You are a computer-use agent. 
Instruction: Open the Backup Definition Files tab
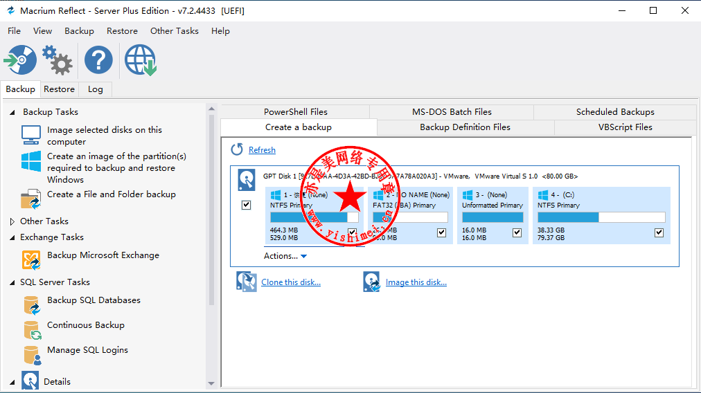click(x=465, y=127)
